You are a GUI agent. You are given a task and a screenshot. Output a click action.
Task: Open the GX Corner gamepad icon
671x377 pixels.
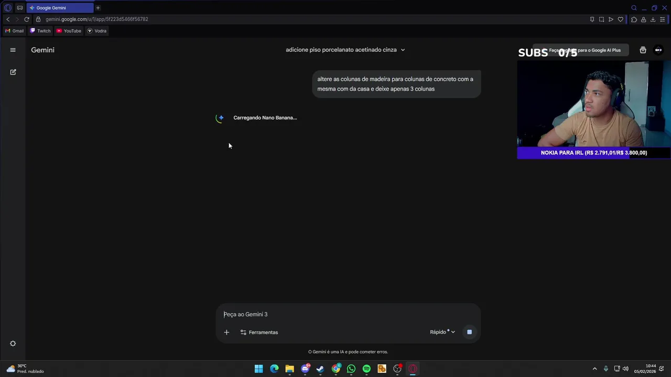[20, 8]
